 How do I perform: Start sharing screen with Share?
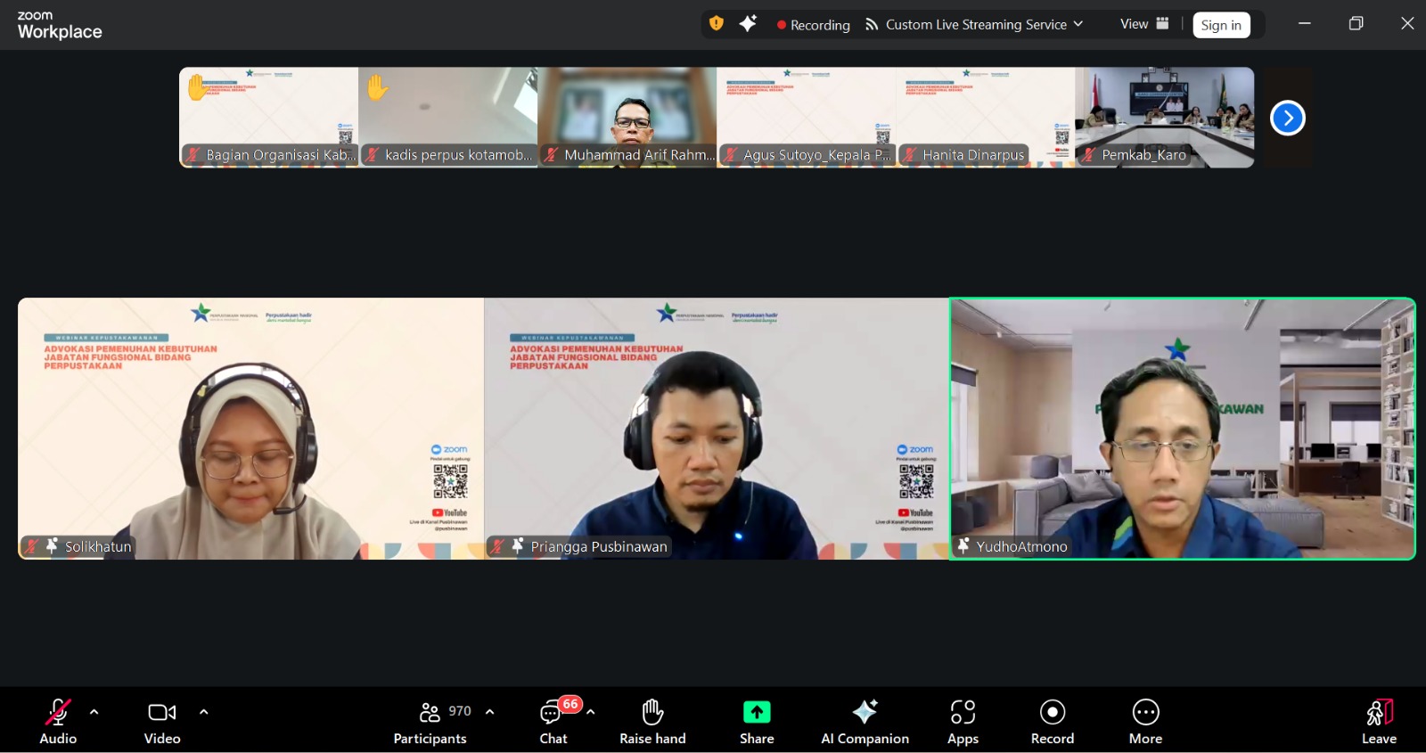(x=757, y=721)
